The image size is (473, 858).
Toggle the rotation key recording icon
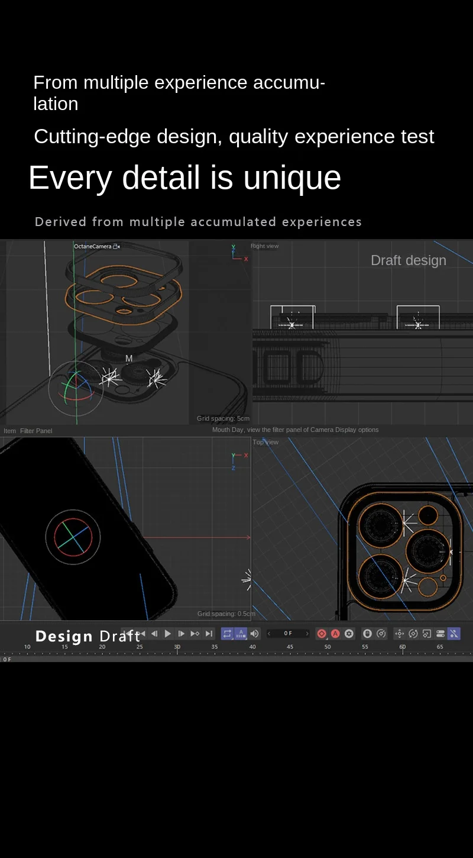[x=413, y=634]
